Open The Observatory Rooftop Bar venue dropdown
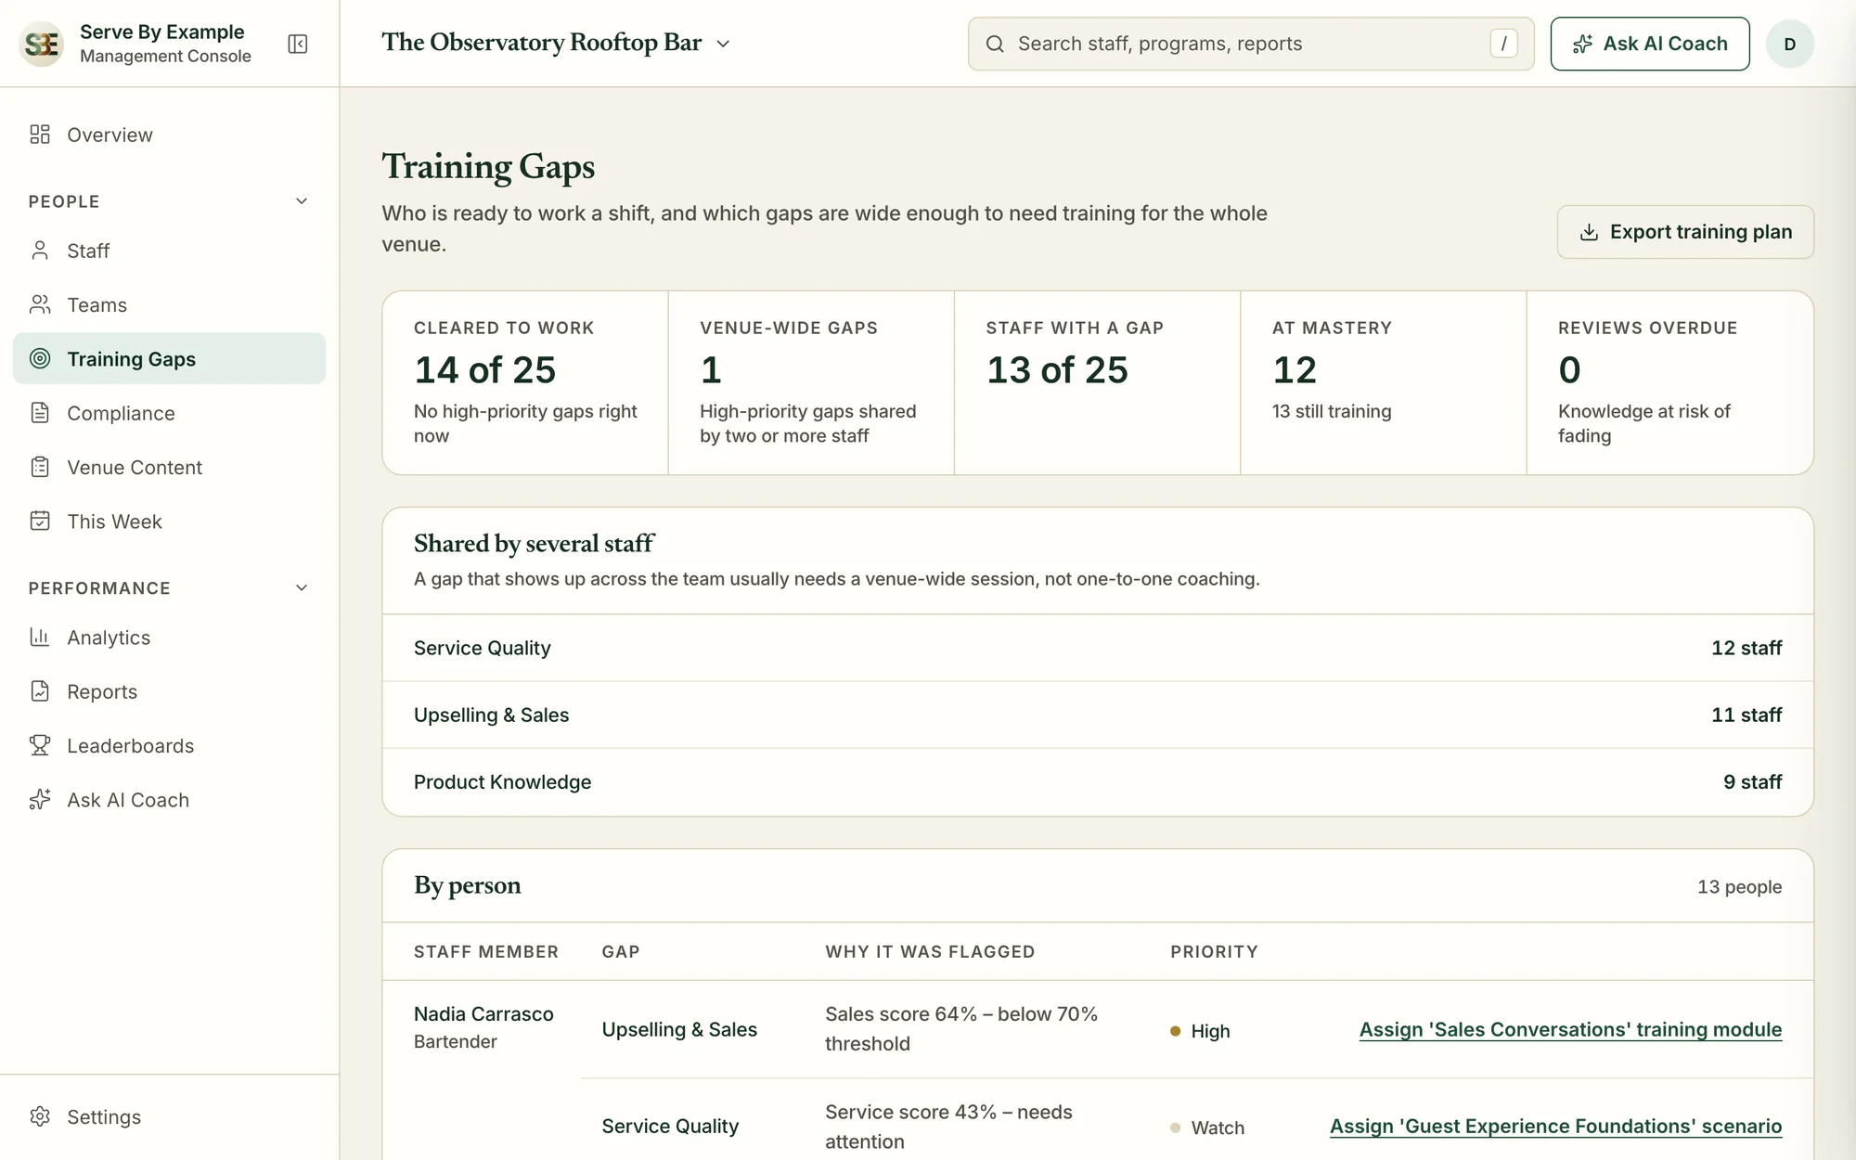This screenshot has height=1160, width=1856. (x=556, y=43)
